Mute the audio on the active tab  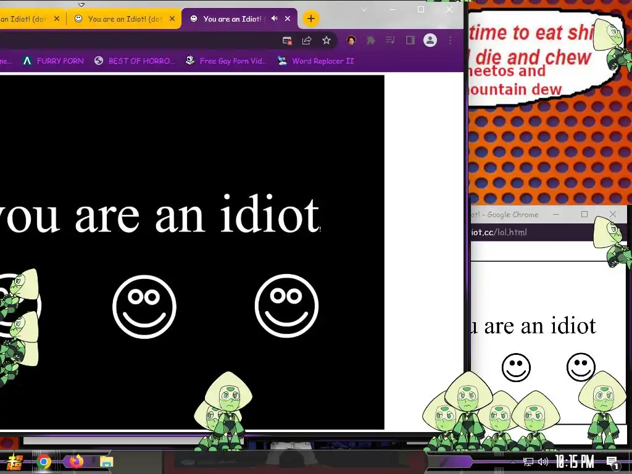click(x=275, y=19)
